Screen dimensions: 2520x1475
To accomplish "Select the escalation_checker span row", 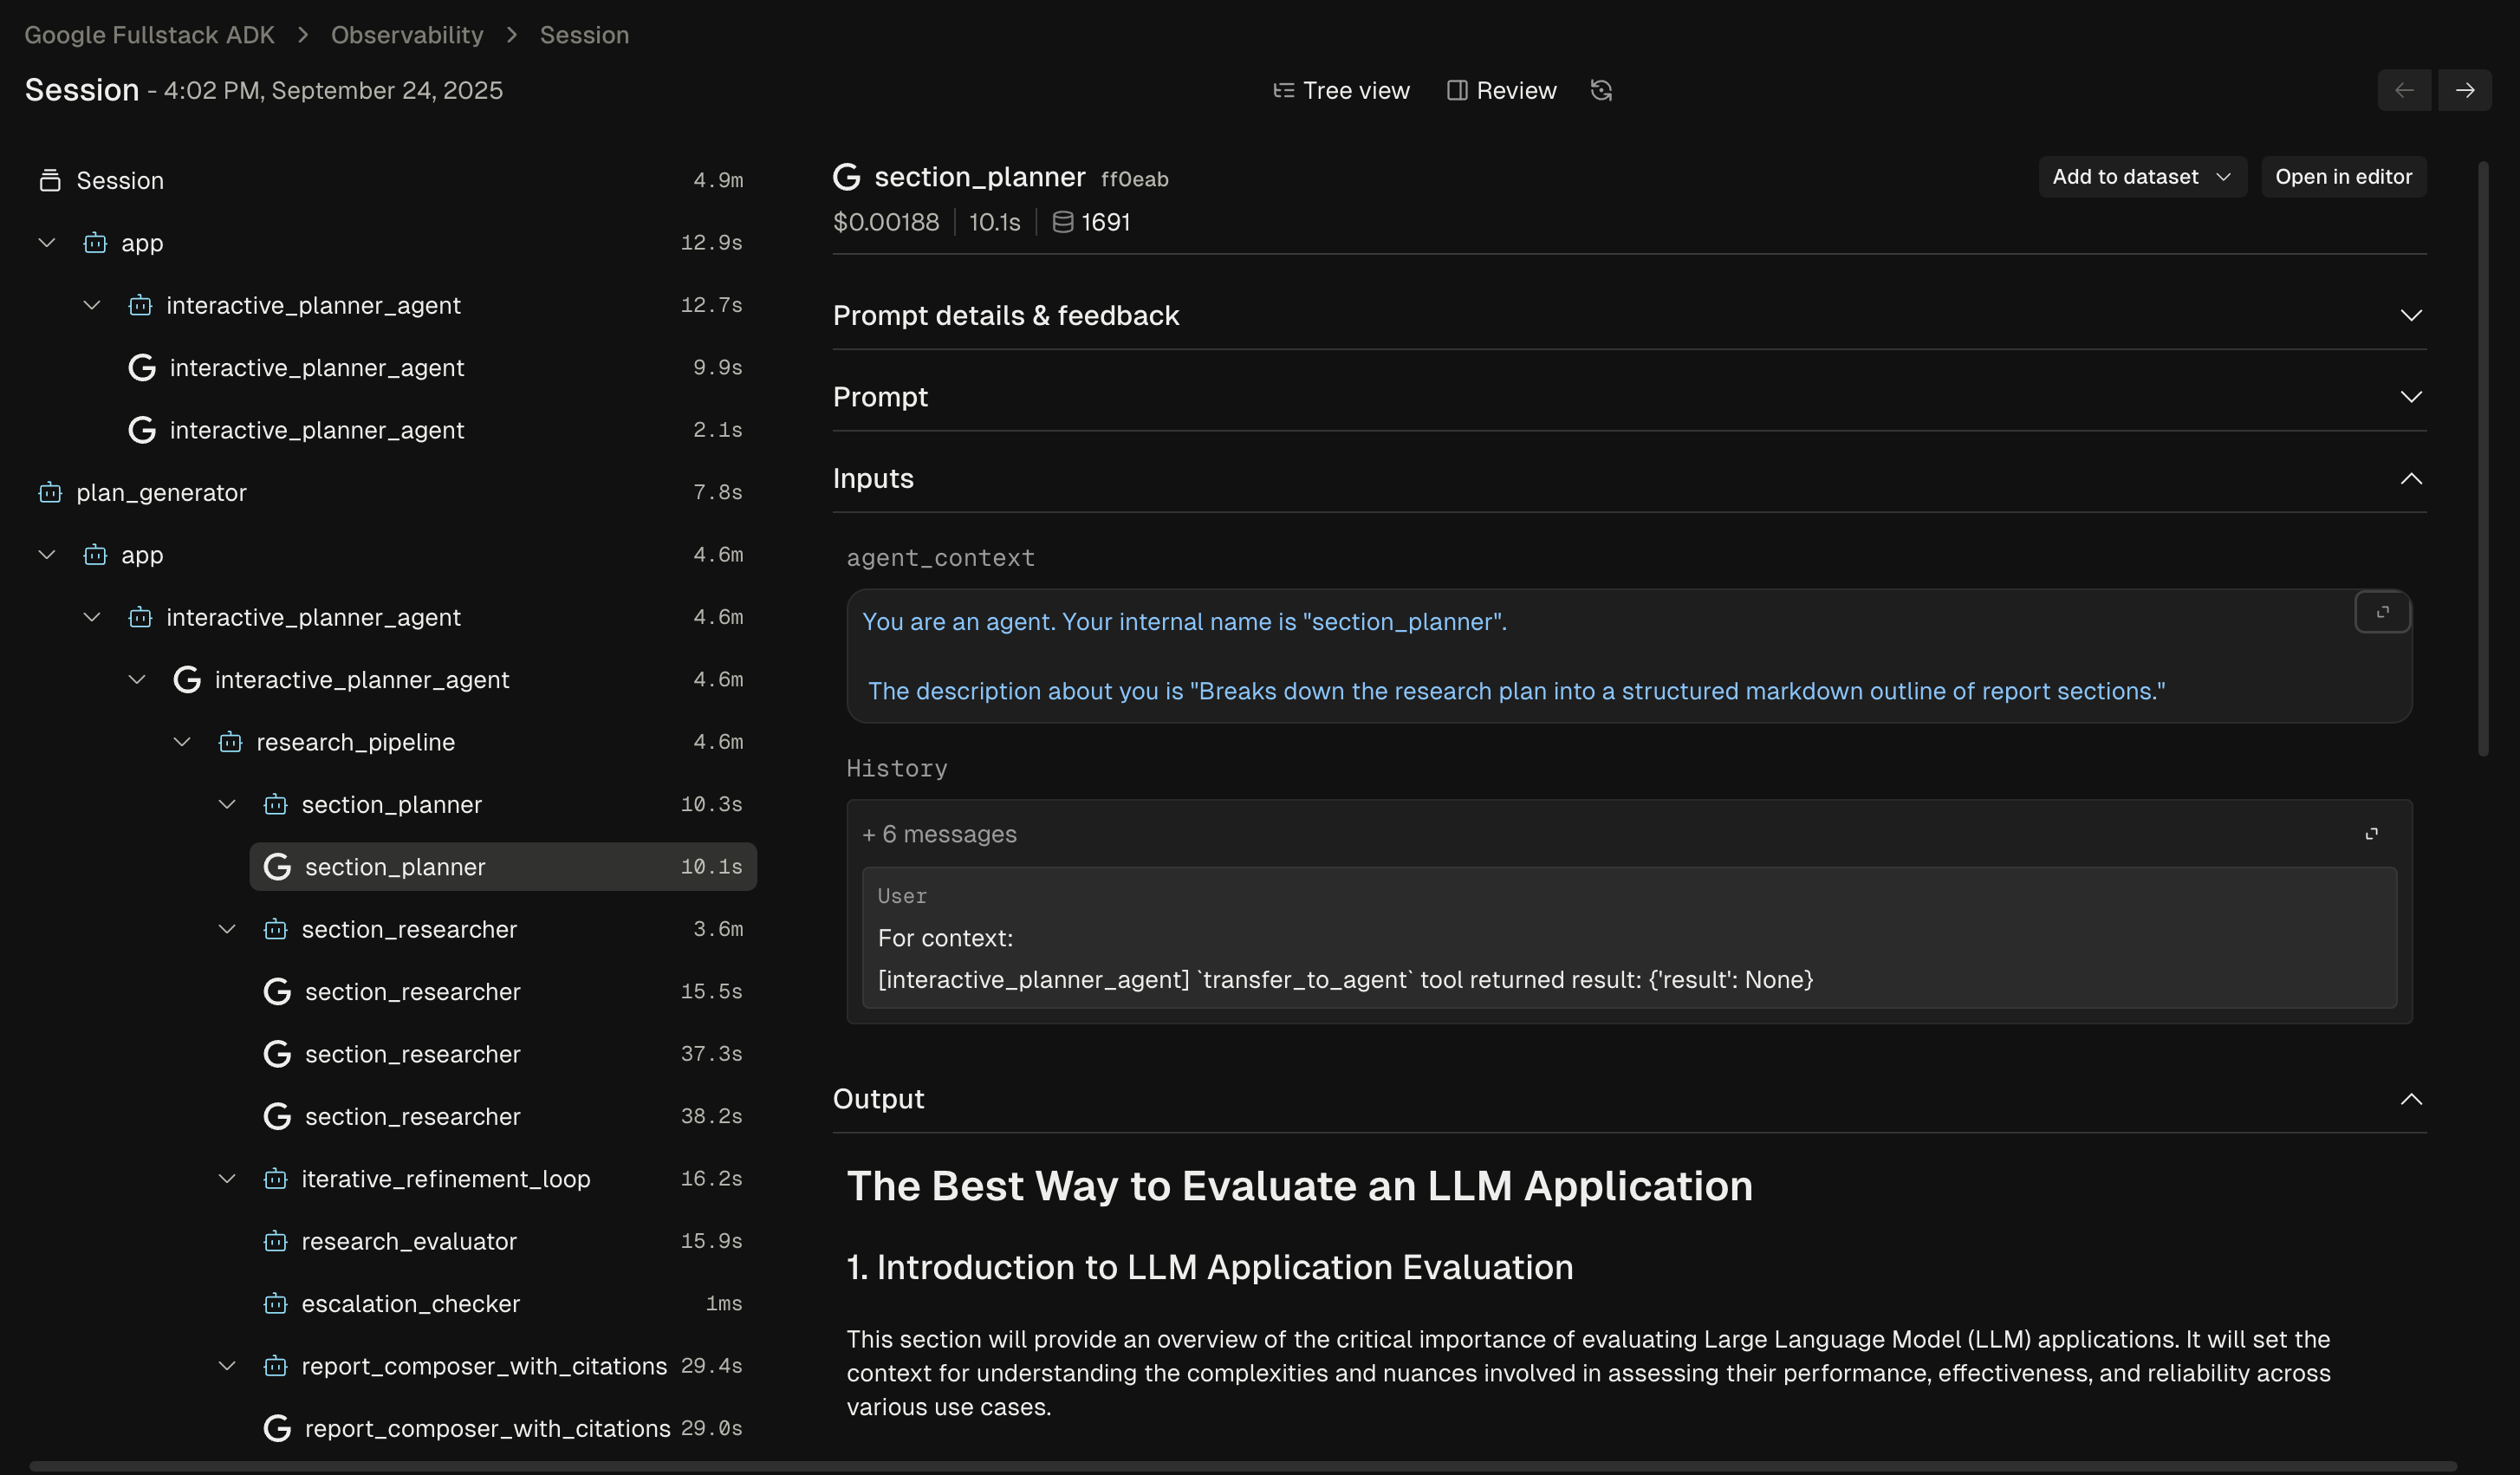I will click(410, 1303).
